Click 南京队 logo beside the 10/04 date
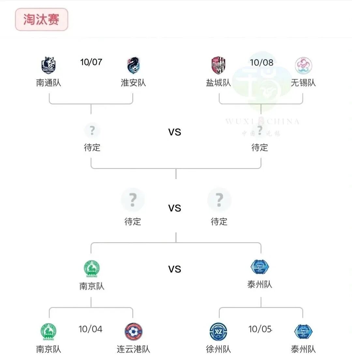Screen dimensions: 352x361 (49, 332)
